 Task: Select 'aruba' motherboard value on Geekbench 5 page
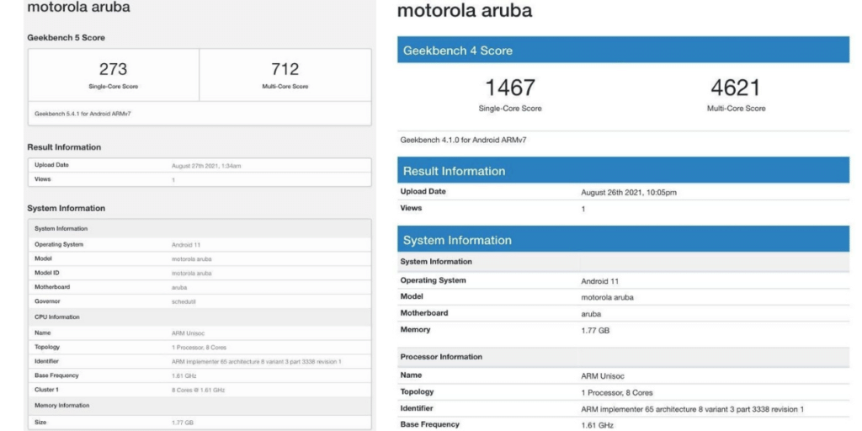pos(179,288)
